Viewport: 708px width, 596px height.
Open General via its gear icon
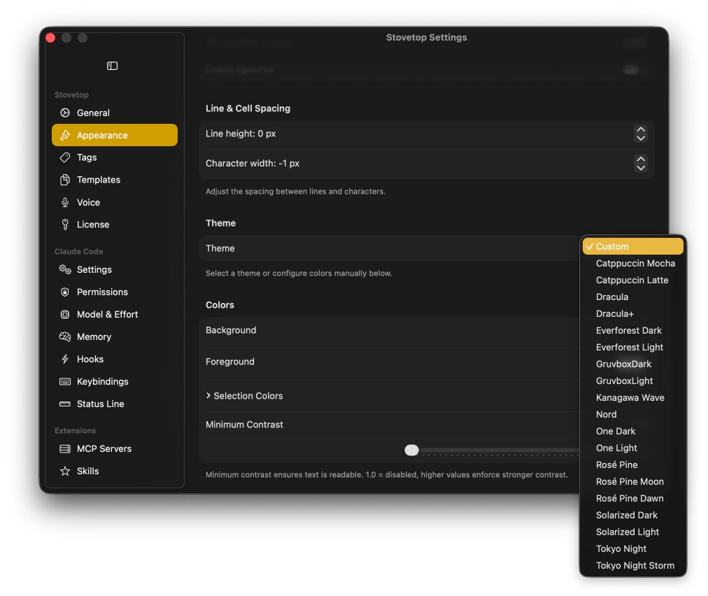click(x=65, y=113)
